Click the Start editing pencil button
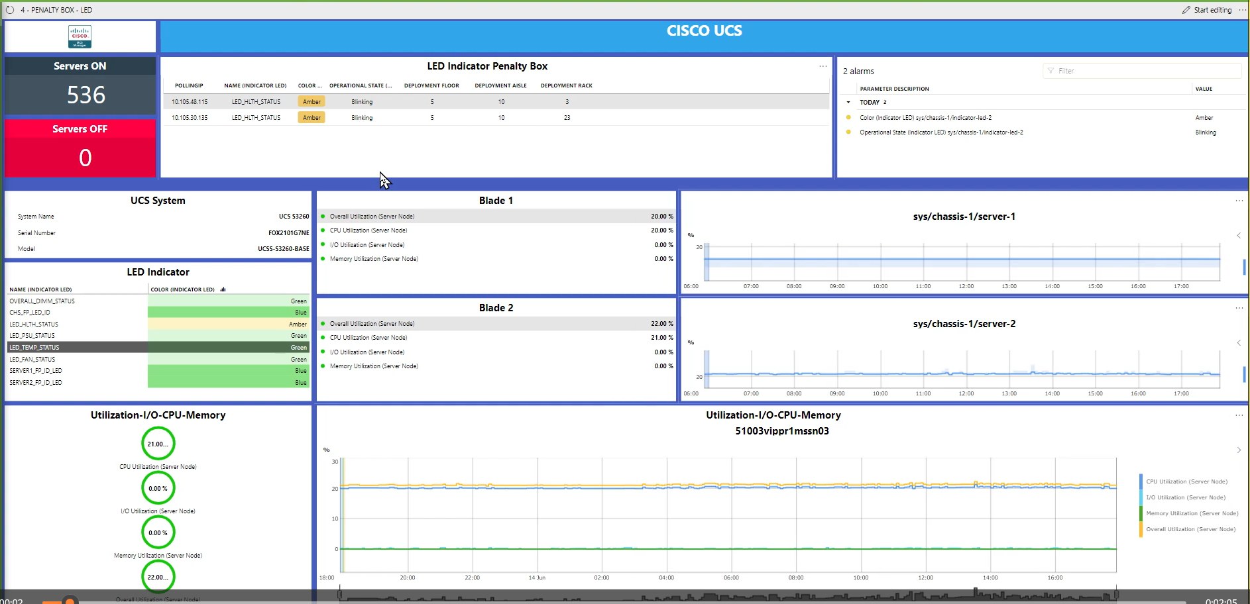 [x=1207, y=10]
